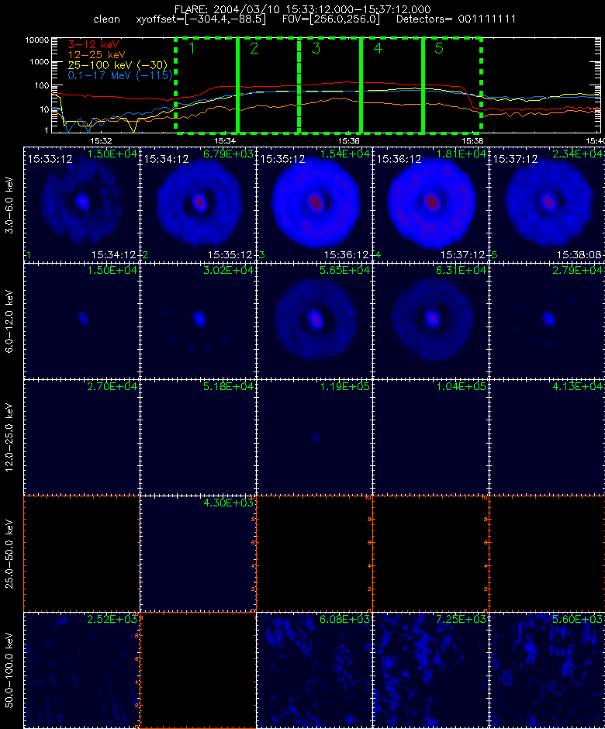
Task: Click the '12.0-25.0 keV' row label
Action: [10, 437]
